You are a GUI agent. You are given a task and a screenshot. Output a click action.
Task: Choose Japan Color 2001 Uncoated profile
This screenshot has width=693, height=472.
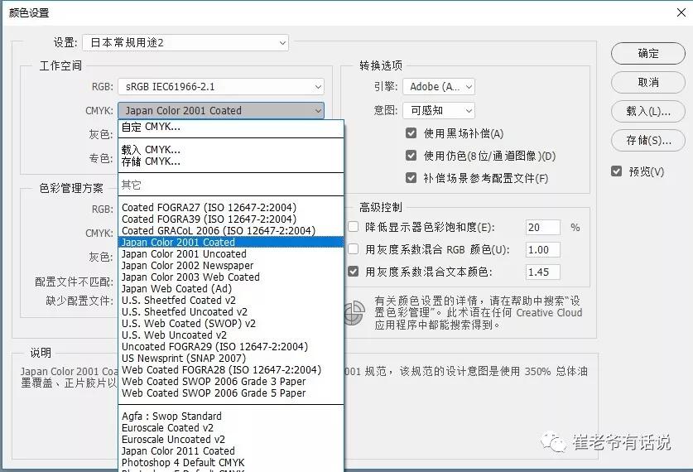[x=184, y=253]
